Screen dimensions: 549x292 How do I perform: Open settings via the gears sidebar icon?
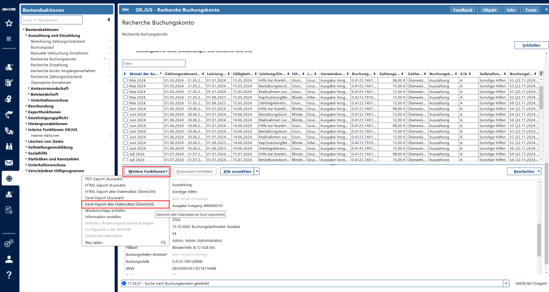tap(9, 243)
